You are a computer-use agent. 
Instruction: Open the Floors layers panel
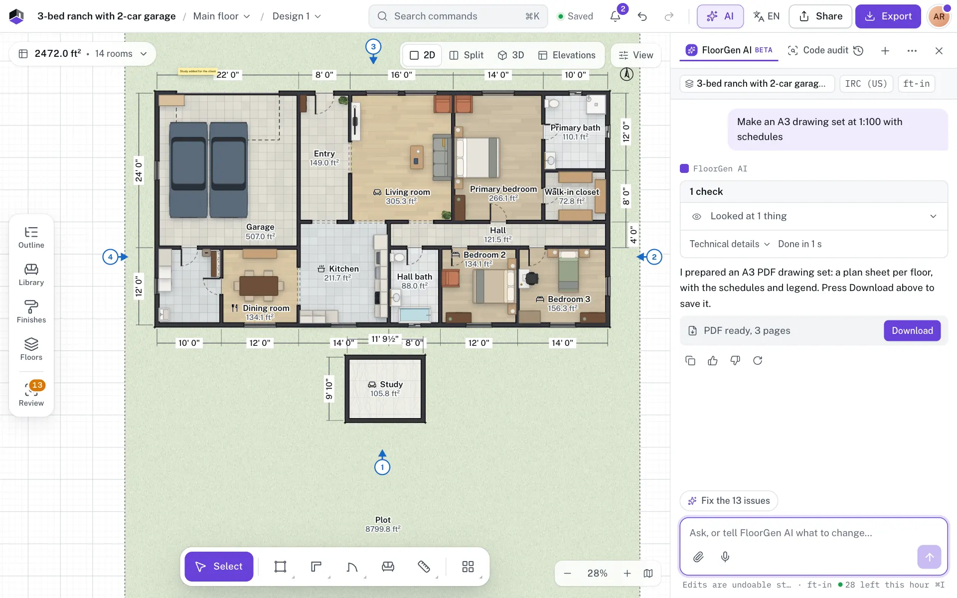pos(31,349)
